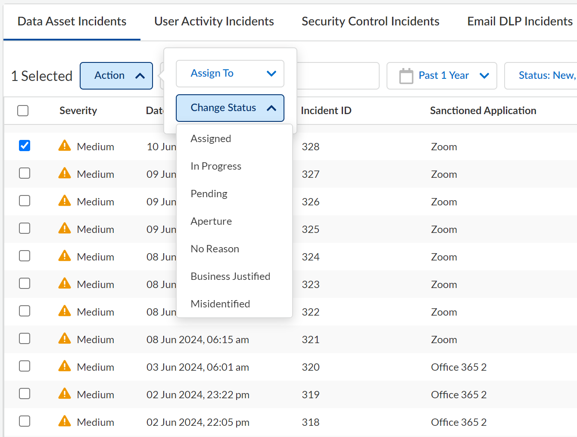The image size is (577, 437).
Task: Switch to User Activity Incidents tab
Action: [x=214, y=22]
